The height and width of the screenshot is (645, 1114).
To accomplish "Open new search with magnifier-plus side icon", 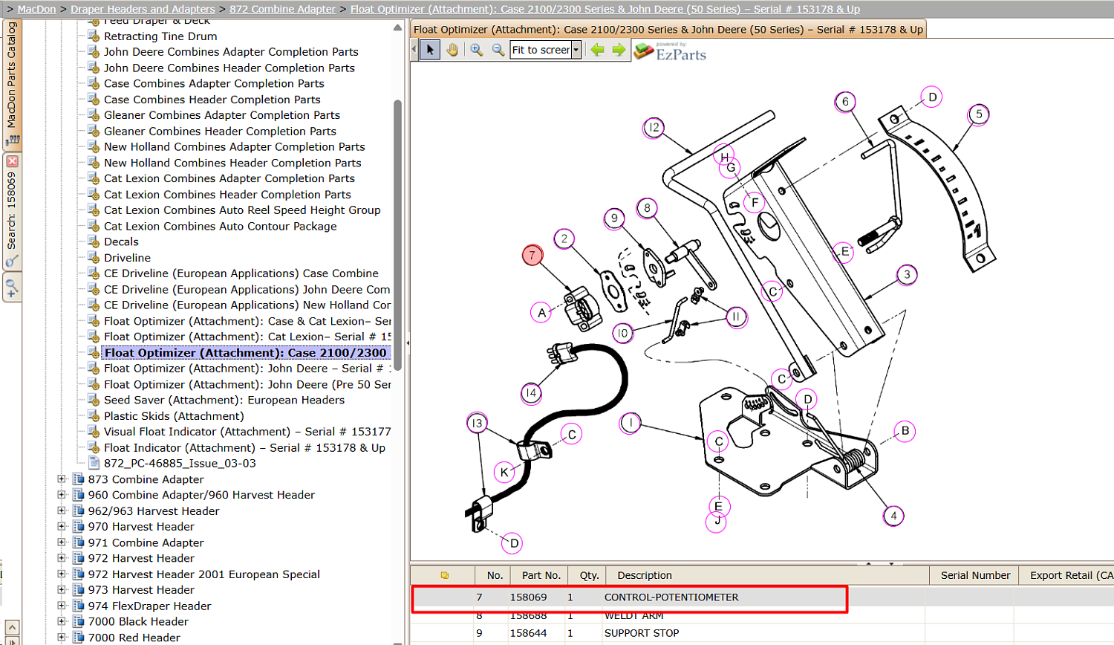I will tap(12, 286).
